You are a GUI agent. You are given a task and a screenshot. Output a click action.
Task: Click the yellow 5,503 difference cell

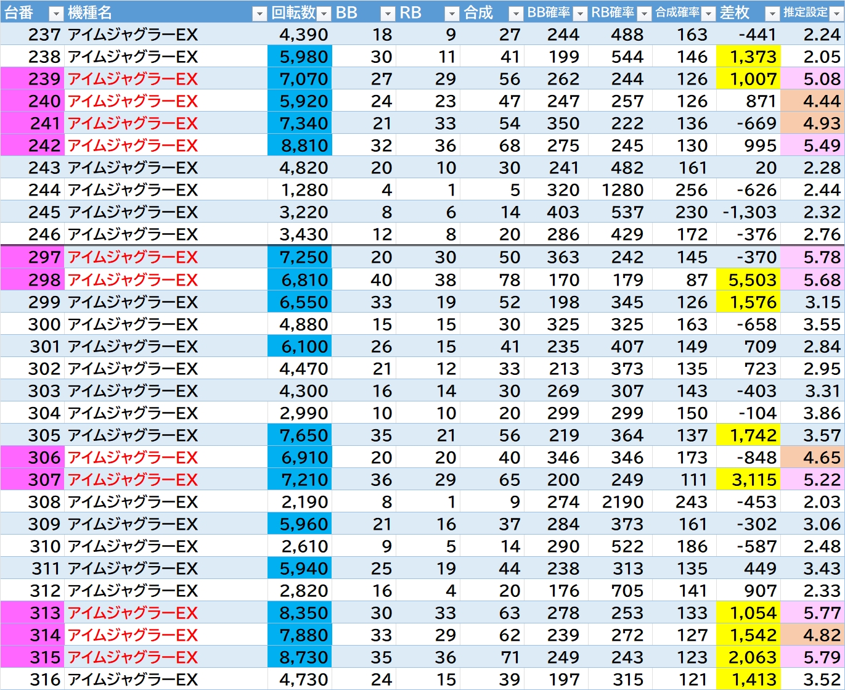[748, 280]
